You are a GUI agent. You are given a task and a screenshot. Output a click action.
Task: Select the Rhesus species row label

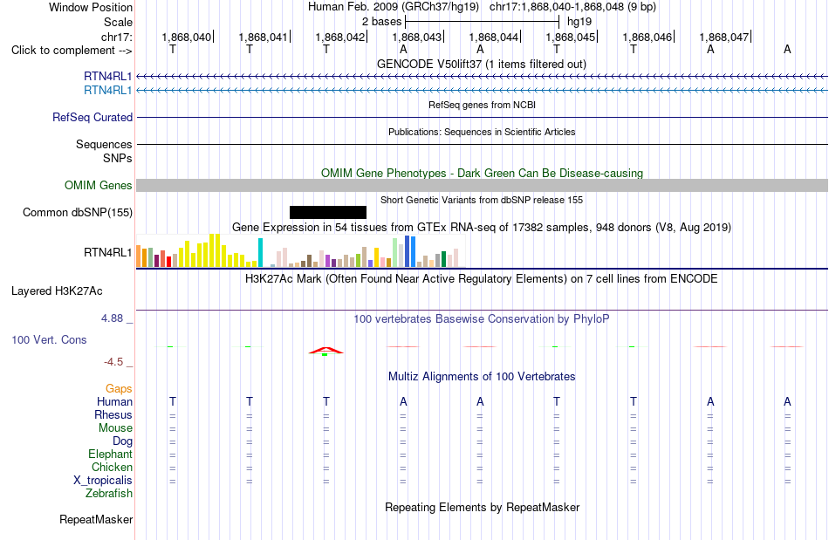tap(113, 414)
